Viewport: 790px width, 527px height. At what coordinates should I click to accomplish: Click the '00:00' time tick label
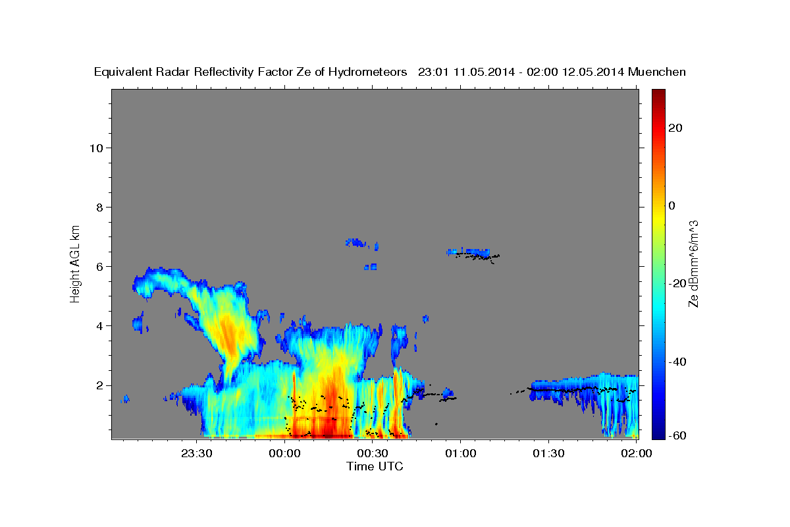pos(285,453)
